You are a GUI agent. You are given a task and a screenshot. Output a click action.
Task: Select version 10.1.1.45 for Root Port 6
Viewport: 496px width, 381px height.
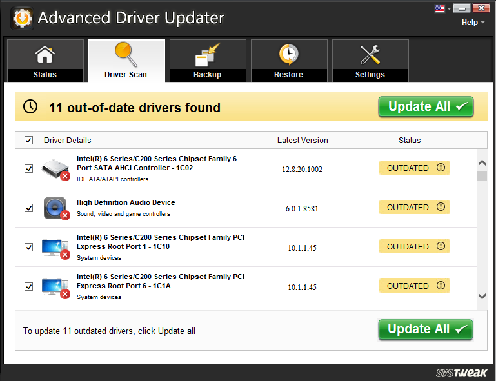[x=302, y=287]
